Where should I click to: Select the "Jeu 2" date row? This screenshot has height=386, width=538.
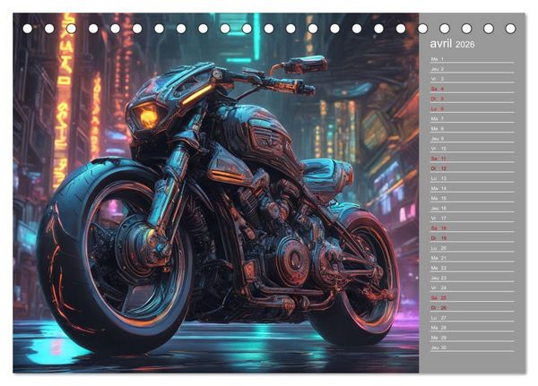[473, 69]
